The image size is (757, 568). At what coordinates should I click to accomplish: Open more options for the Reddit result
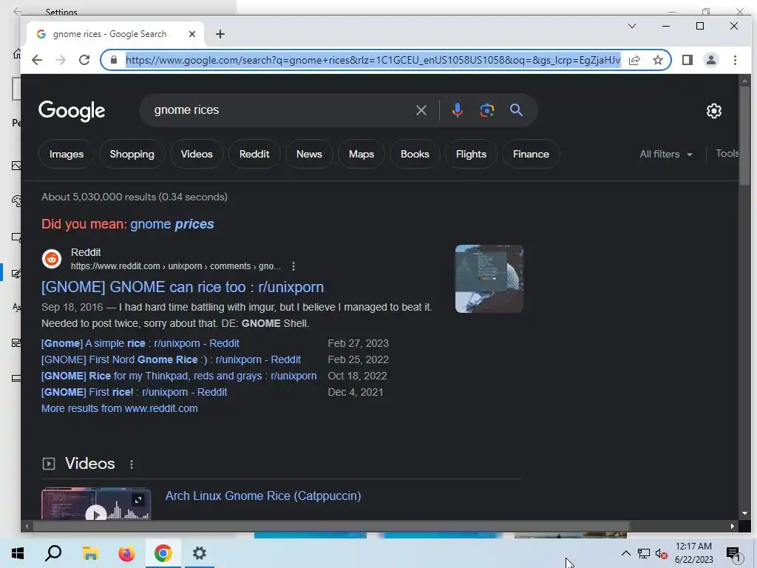(x=293, y=266)
